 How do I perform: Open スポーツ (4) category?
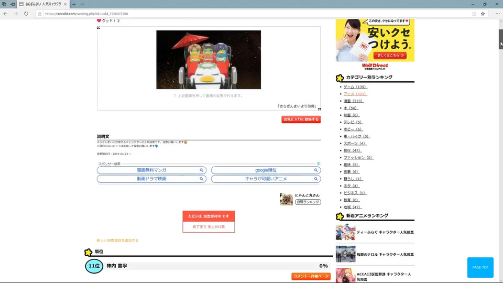(x=355, y=144)
